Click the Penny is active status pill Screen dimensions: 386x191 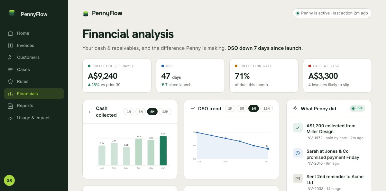332,13
